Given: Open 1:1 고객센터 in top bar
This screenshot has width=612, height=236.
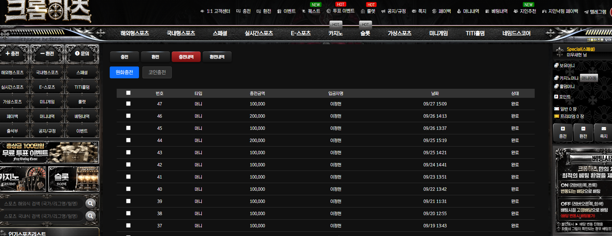Looking at the screenshot, I should 215,11.
